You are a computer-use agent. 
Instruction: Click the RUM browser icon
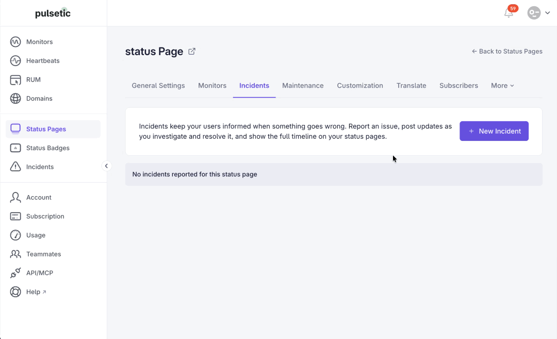(15, 79)
